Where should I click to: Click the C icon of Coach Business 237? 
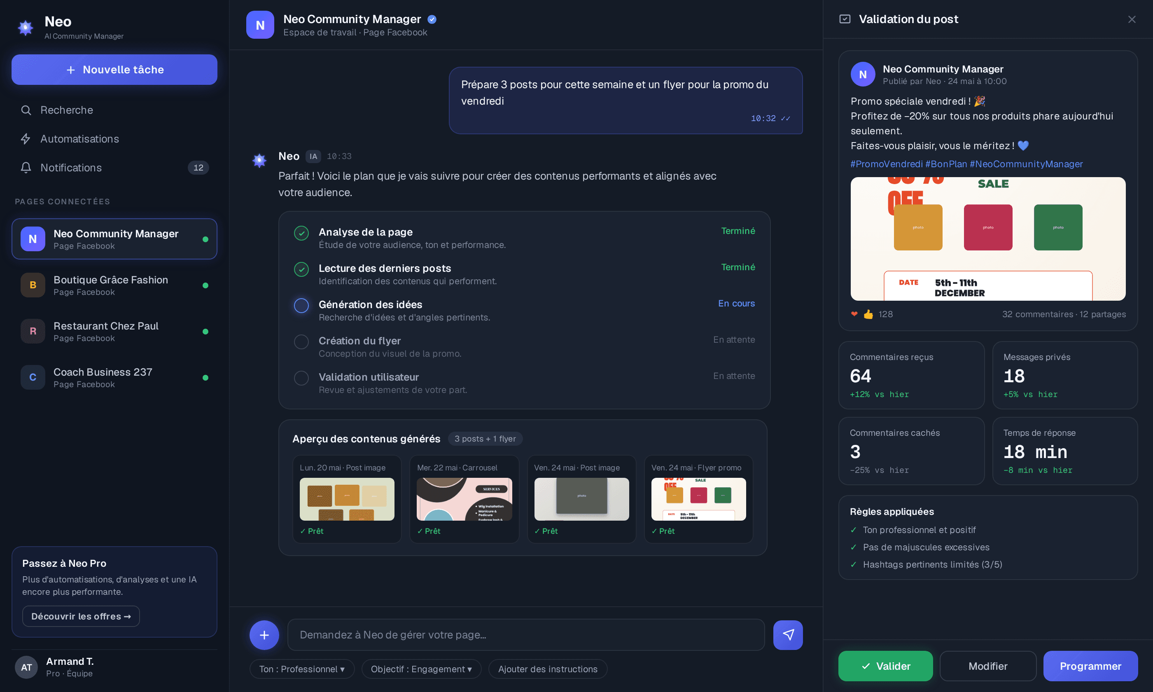[x=33, y=377]
